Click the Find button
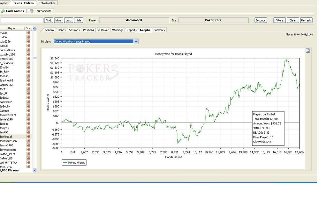Image resolution: width=327 pixels, height=197 pixels. (x=49, y=20)
